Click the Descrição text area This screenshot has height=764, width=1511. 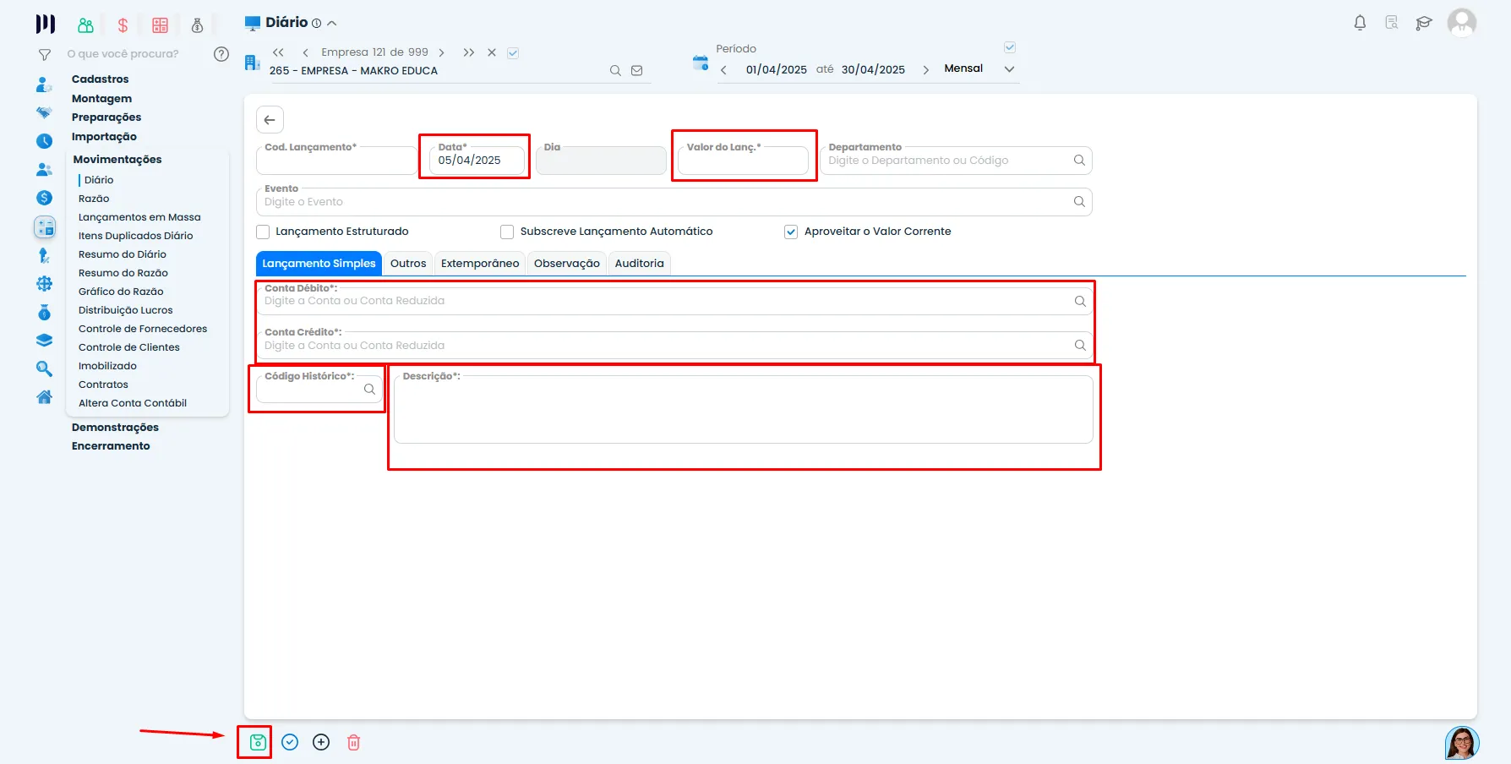(744, 409)
